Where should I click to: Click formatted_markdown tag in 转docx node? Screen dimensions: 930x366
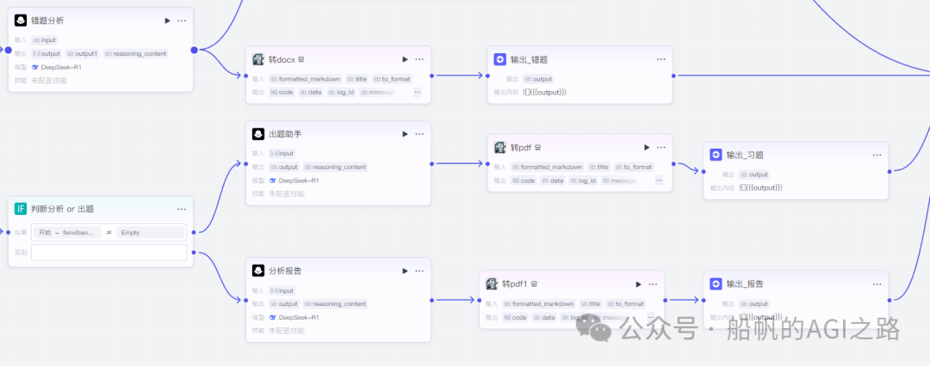click(306, 79)
